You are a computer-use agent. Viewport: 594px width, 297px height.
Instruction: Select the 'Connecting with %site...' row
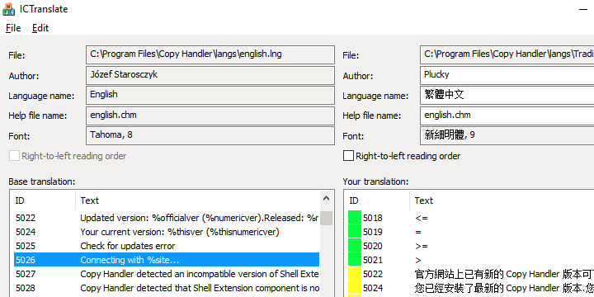coord(167,260)
